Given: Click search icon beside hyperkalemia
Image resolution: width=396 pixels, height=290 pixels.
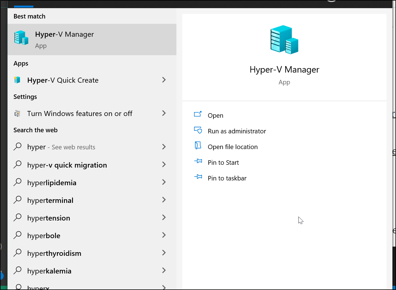Looking at the screenshot, I should coord(17,270).
